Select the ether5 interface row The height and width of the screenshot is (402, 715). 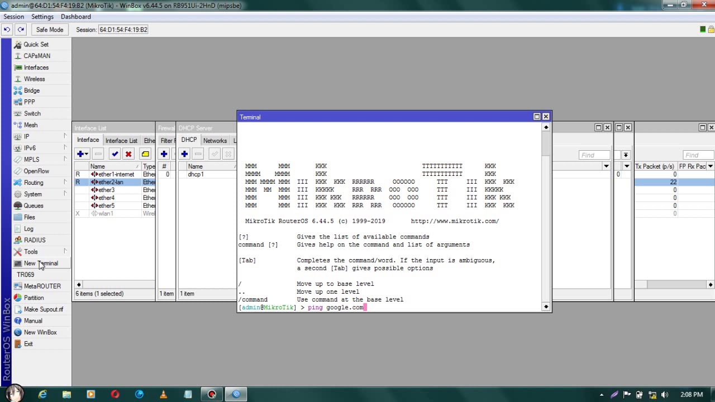(x=115, y=205)
